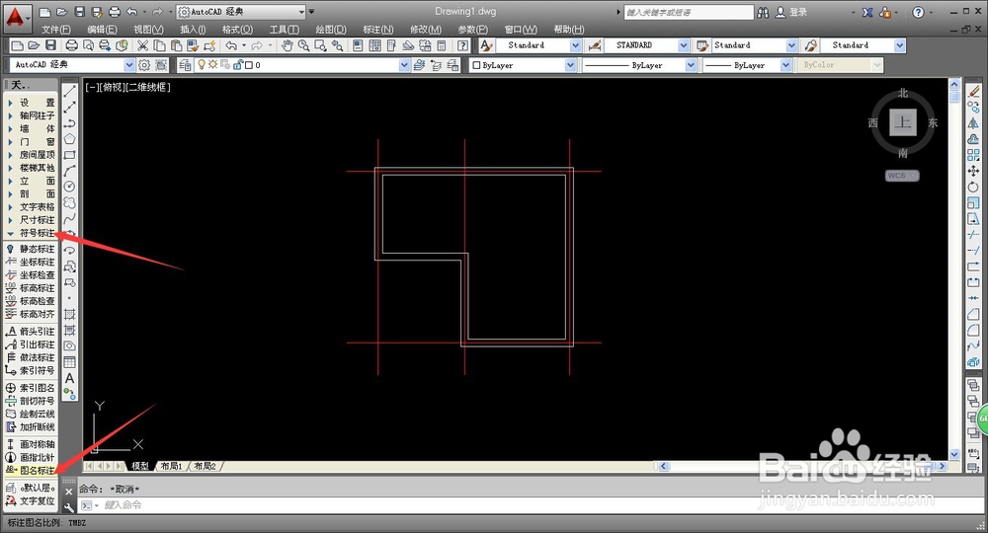The image size is (988, 533).
Task: Click the 索引图名 command
Action: (31, 388)
